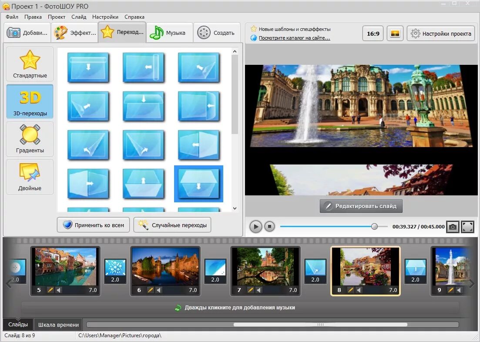Choose the box fold-down transition
The image size is (480, 342).
[x=143, y=106]
